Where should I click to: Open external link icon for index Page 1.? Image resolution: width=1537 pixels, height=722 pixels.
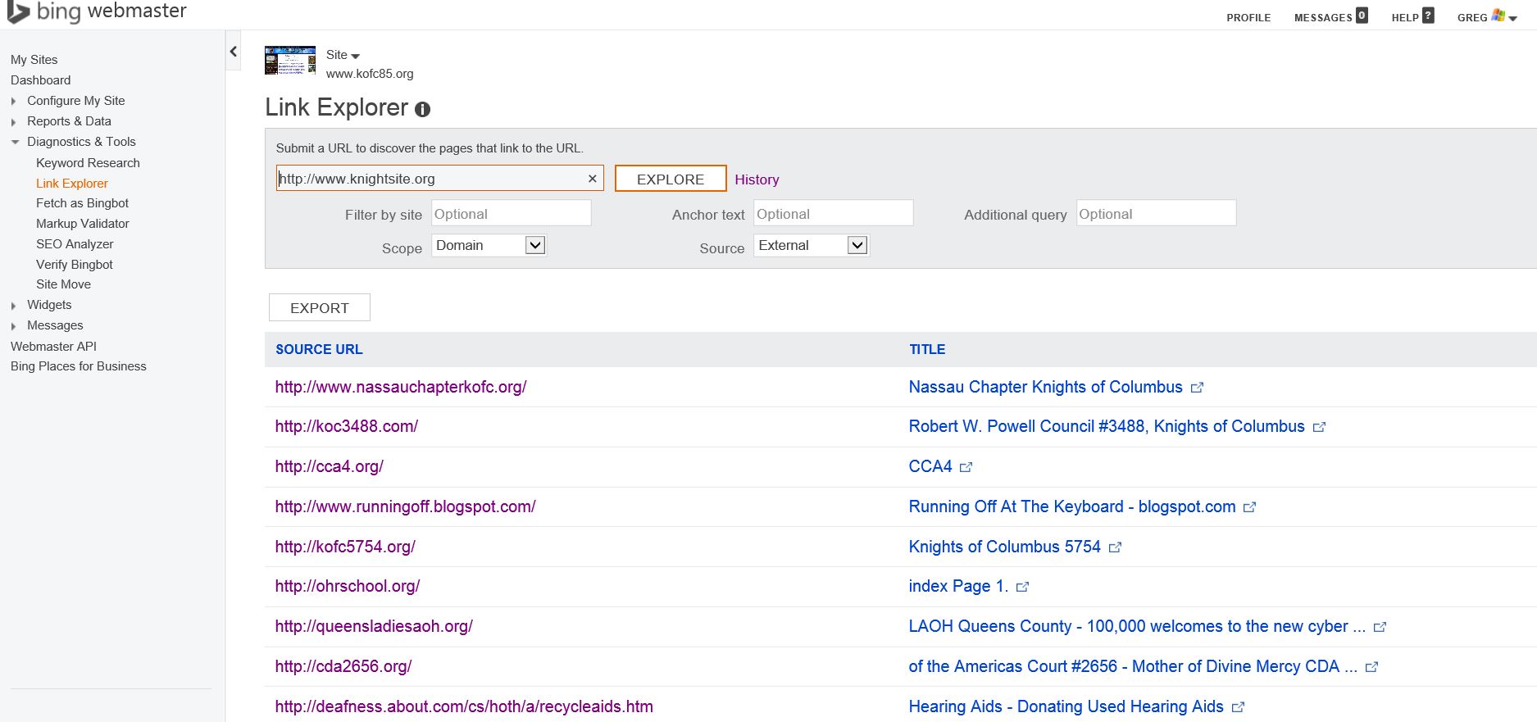click(1022, 587)
